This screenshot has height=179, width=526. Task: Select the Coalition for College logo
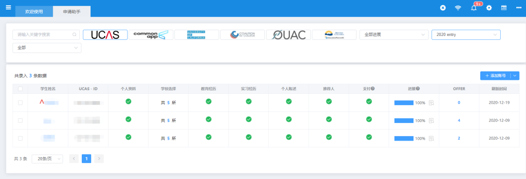[243, 35]
